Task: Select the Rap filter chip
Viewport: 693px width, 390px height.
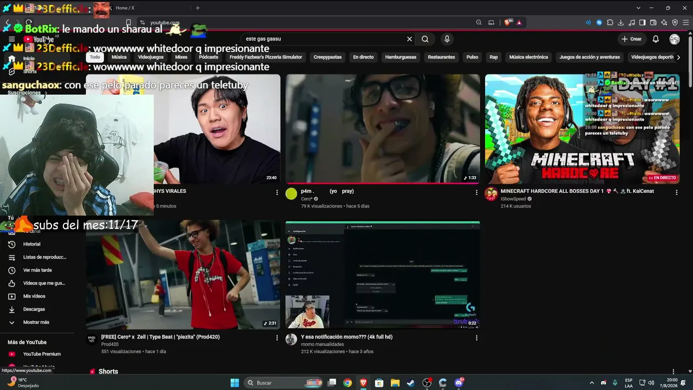Action: pos(494,57)
